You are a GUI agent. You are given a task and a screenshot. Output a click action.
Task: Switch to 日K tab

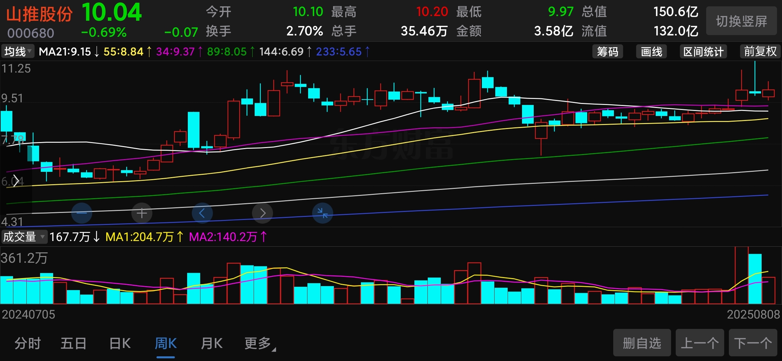pos(120,343)
